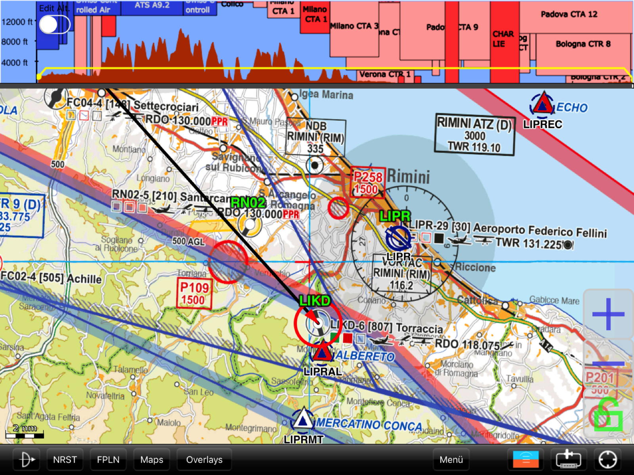Center the map with crosshair target icon
This screenshot has width=634, height=475.
click(608, 460)
